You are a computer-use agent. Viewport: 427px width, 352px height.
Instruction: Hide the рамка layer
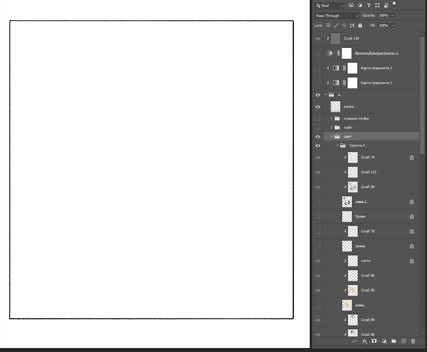coord(318,107)
